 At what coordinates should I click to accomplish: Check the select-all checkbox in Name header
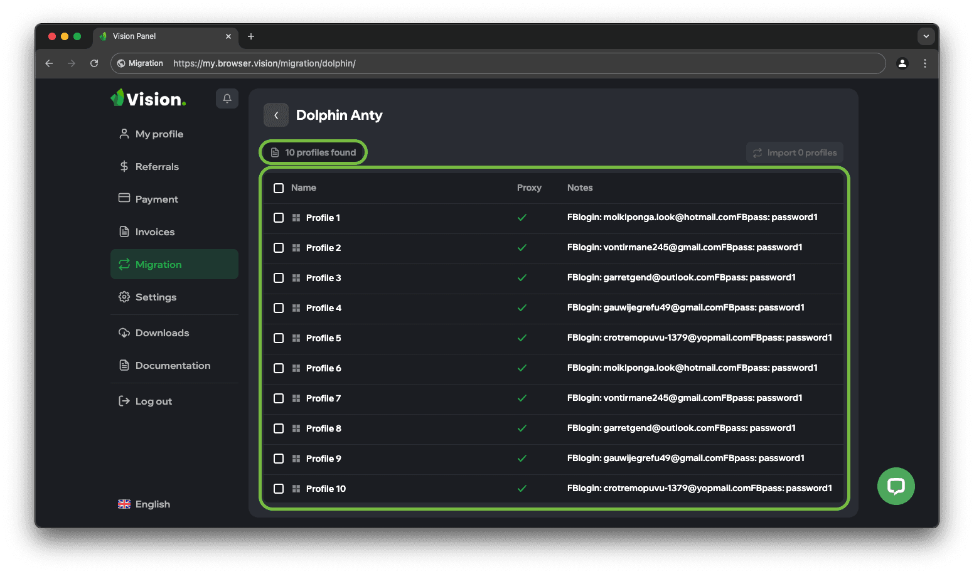pos(279,188)
